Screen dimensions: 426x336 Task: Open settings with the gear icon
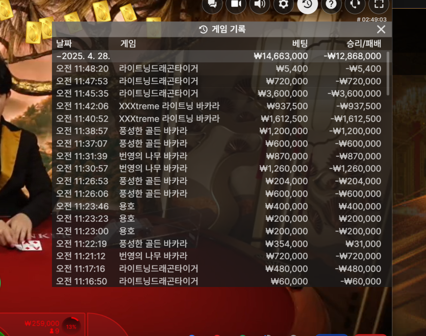(x=284, y=4)
